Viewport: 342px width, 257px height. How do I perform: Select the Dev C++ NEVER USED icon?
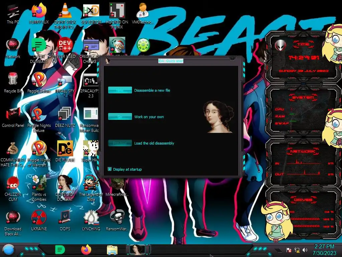pos(65,48)
